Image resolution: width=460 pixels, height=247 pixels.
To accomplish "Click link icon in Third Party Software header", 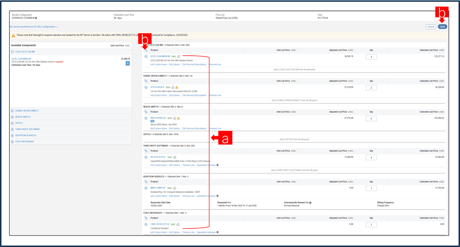I will [146, 151].
